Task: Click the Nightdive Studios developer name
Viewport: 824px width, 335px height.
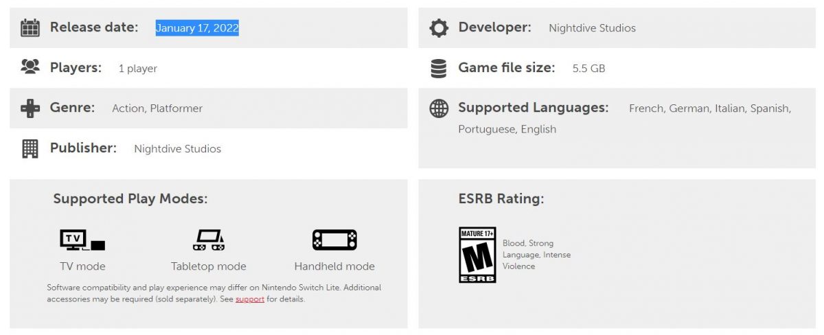Action: [592, 28]
